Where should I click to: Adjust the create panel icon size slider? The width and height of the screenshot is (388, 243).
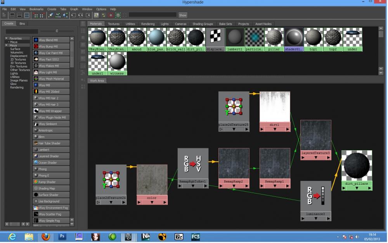point(57,31)
